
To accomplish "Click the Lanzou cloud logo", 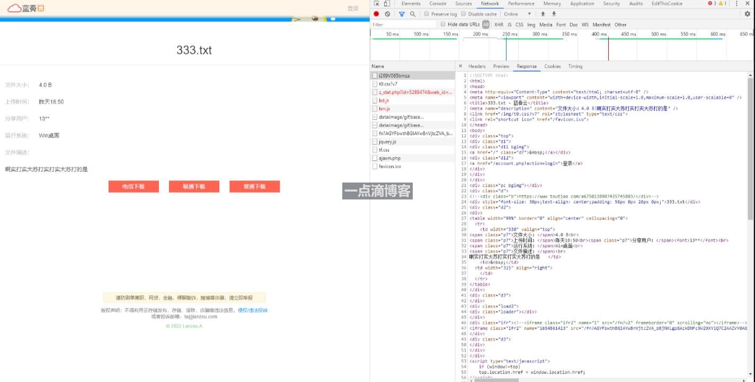I will tap(25, 8).
